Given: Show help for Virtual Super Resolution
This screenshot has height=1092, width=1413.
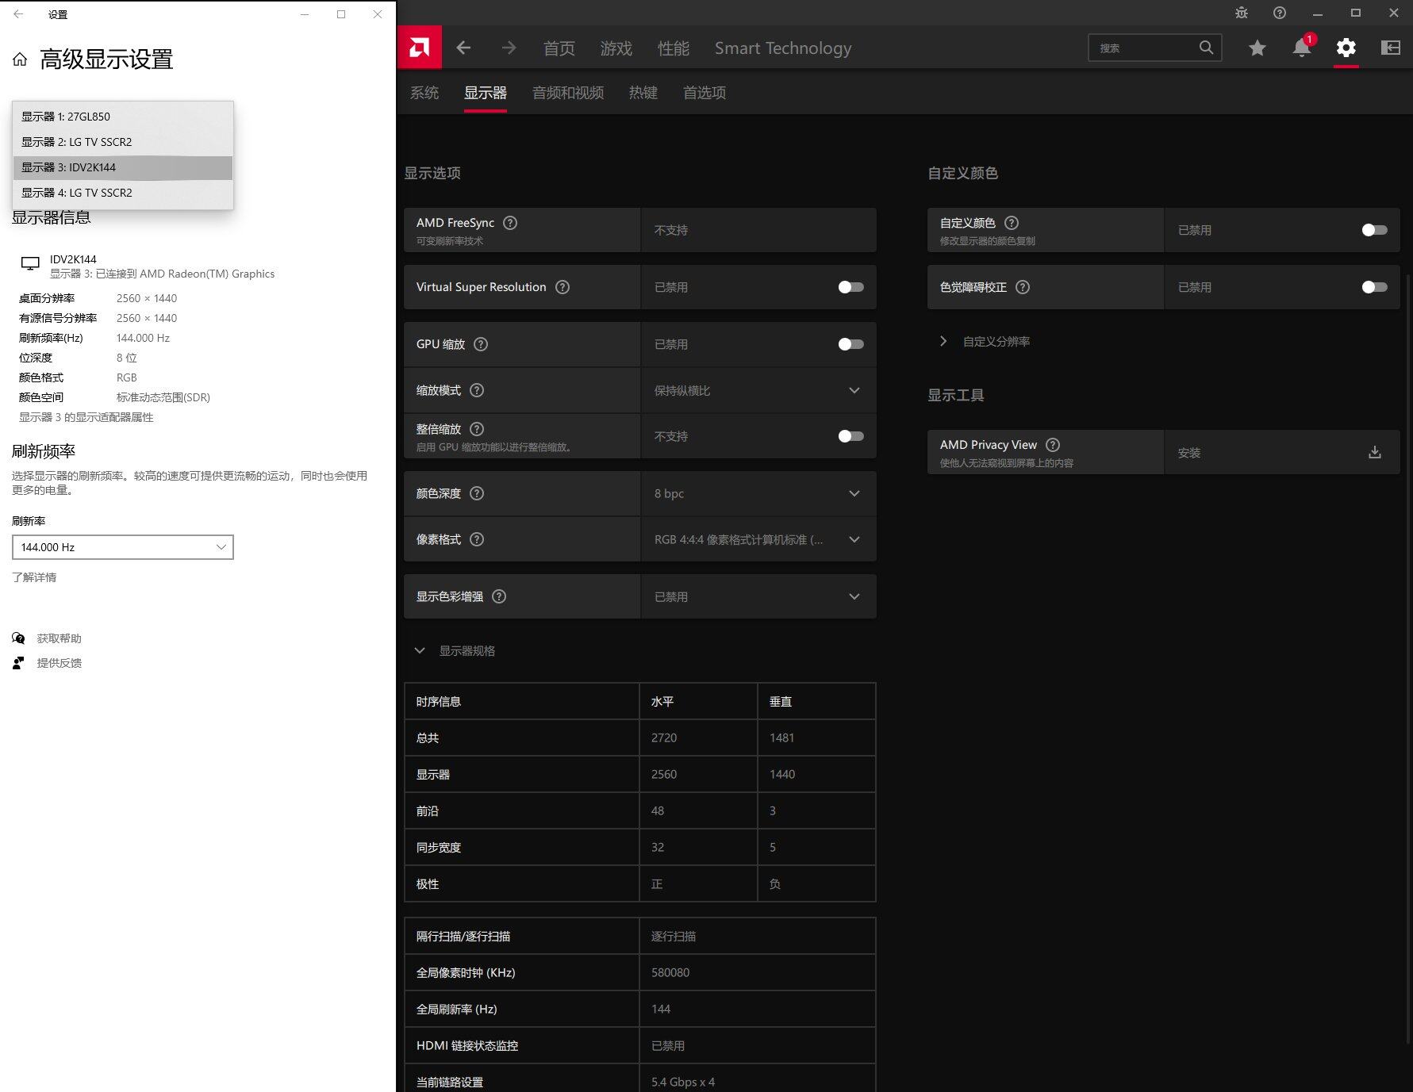Looking at the screenshot, I should pyautogui.click(x=563, y=287).
